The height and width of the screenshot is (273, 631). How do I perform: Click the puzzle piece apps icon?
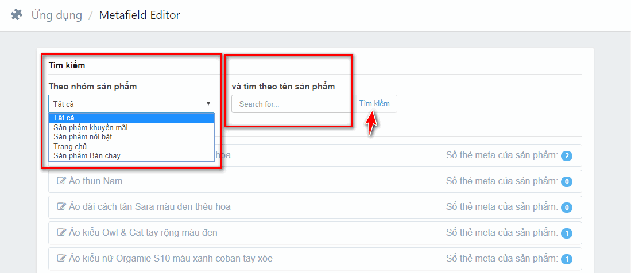click(17, 15)
